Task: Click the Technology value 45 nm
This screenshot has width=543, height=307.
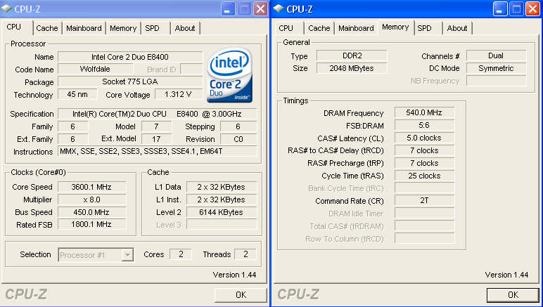Action: (77, 94)
